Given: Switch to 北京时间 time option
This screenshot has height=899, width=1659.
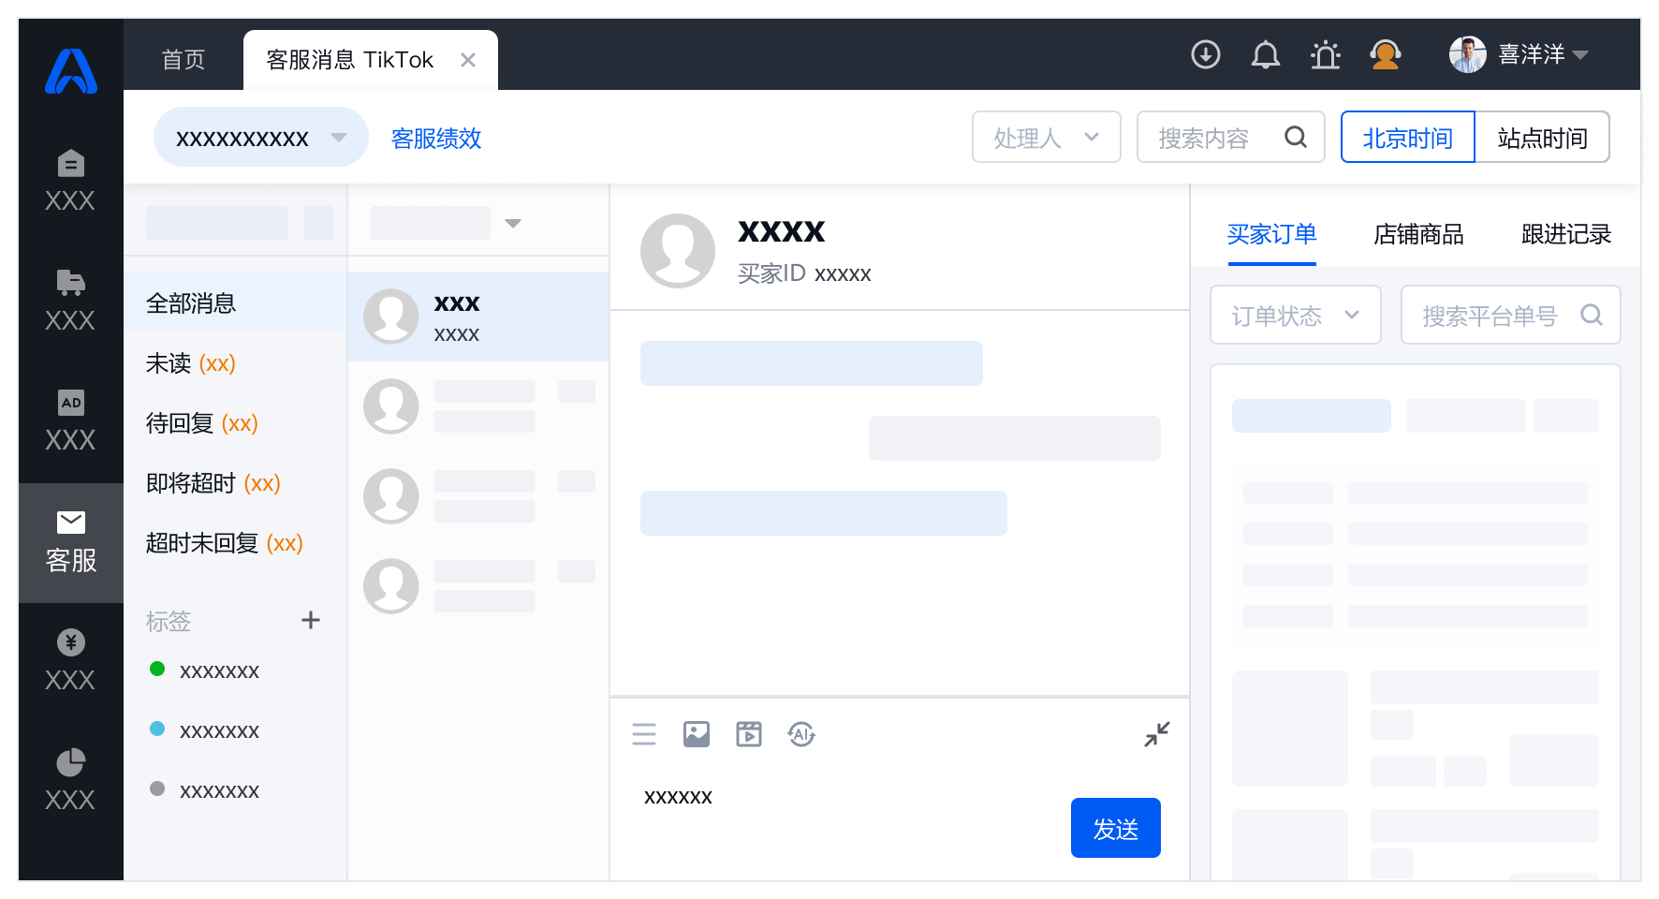Looking at the screenshot, I should [x=1408, y=138].
